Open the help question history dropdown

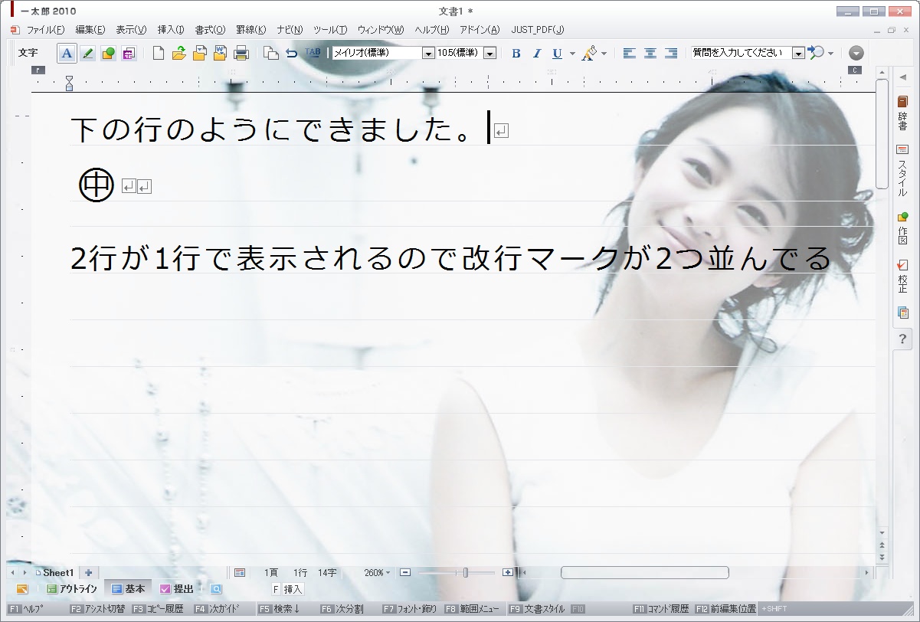click(798, 53)
